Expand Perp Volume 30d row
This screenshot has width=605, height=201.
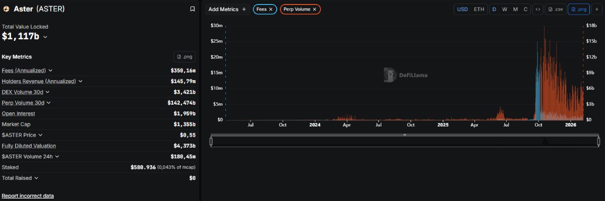point(48,103)
